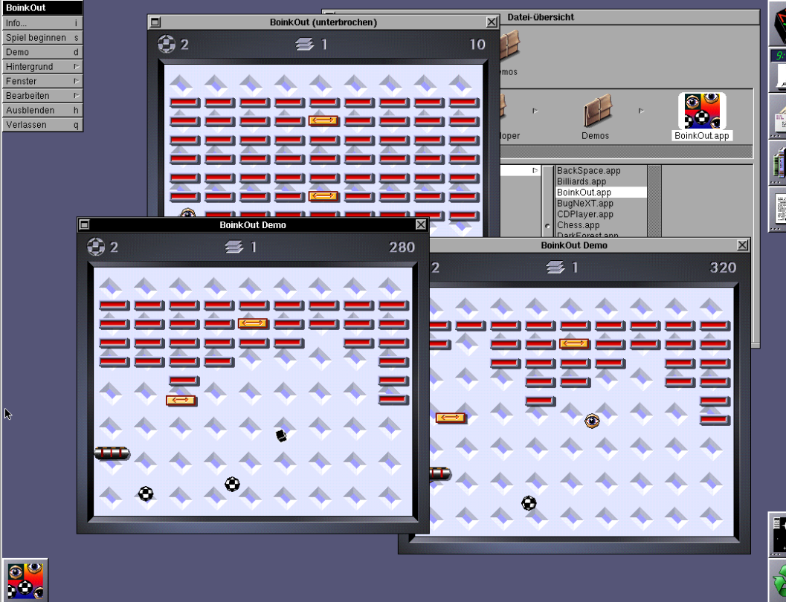The image size is (786, 602).
Task: Select Chess.app in the file list
Action: coord(579,225)
